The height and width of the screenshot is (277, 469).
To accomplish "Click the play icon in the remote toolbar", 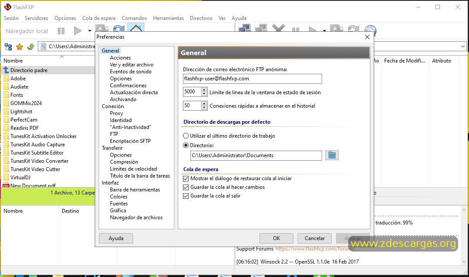I will coord(312,30).
